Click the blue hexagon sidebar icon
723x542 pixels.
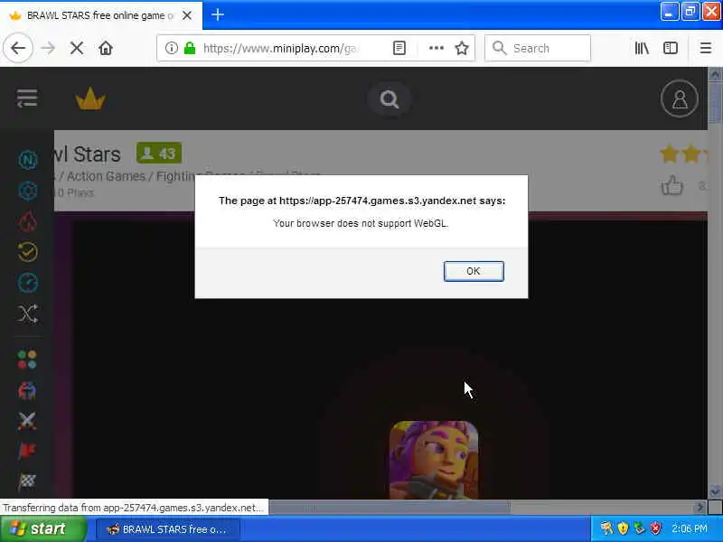[28, 191]
